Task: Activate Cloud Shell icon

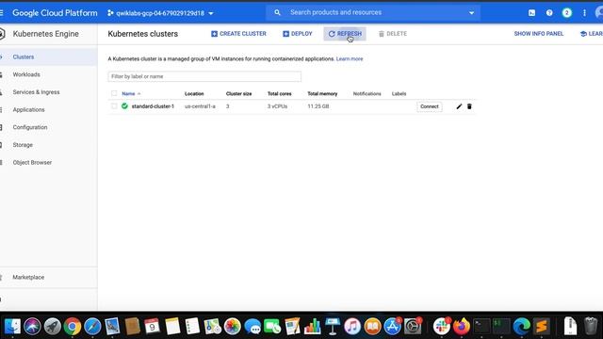Action: click(x=531, y=13)
